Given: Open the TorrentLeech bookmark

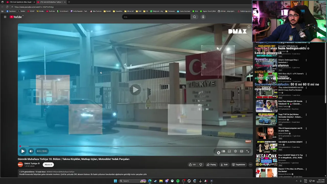Looking at the screenshot, I should coord(63,11).
